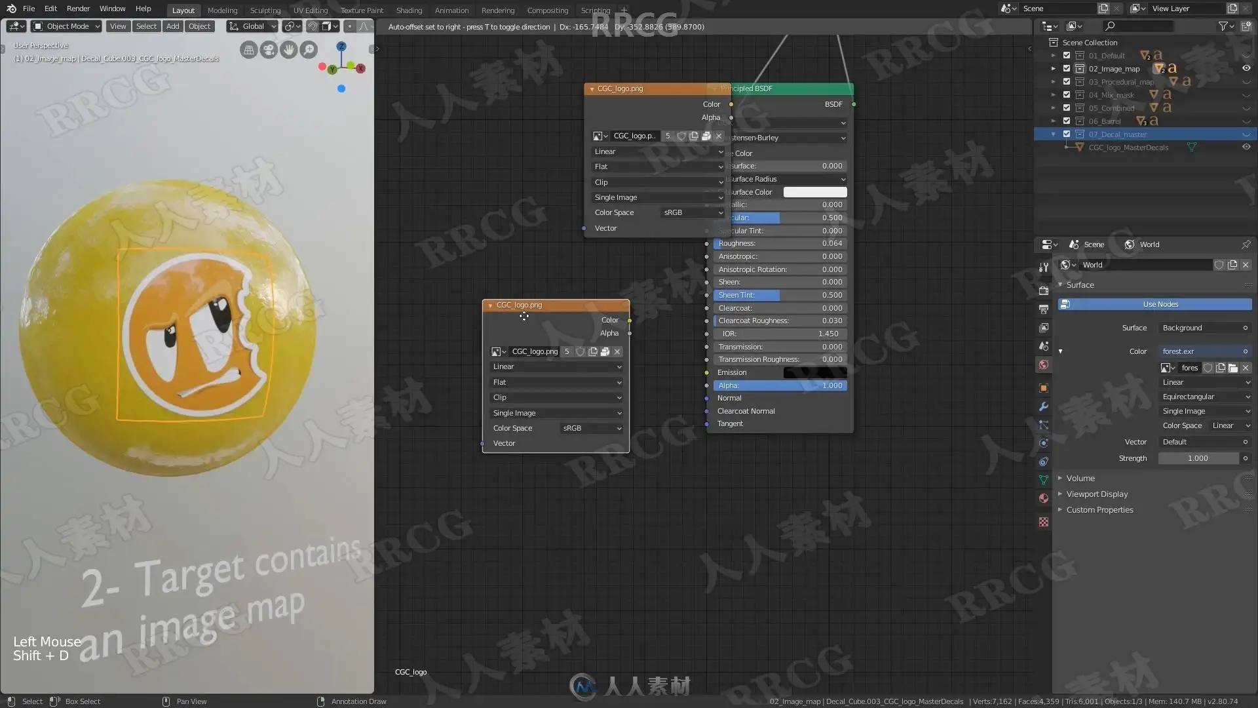Hide CGC_logo_MasterDecals with eye icon
Screen dimensions: 1258x708
pos(1246,147)
